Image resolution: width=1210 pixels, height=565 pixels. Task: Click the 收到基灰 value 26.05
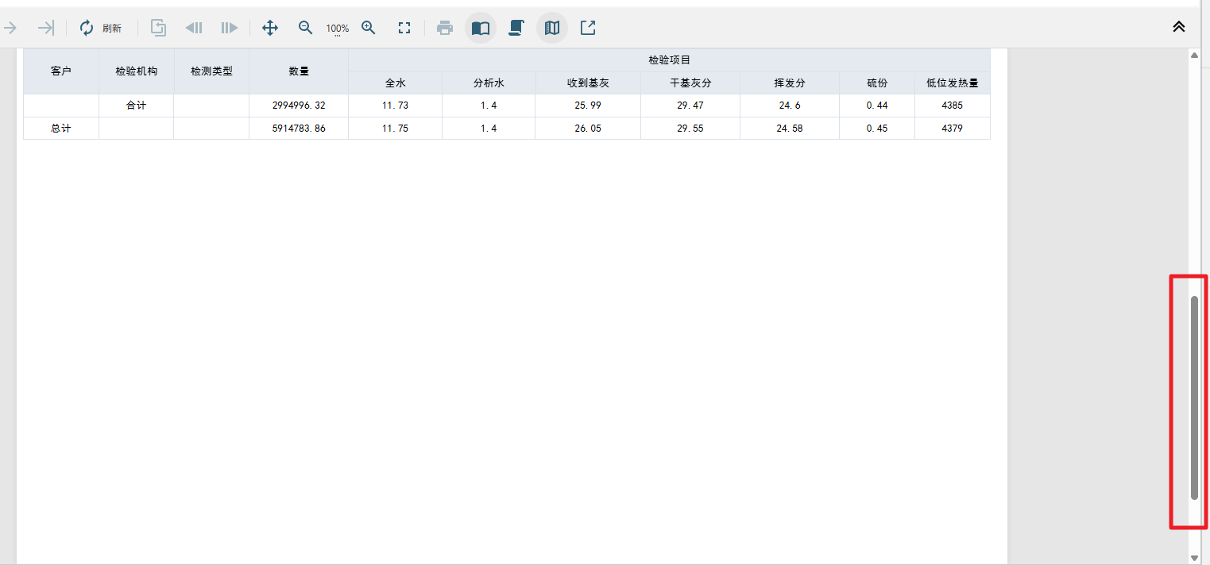click(x=588, y=129)
